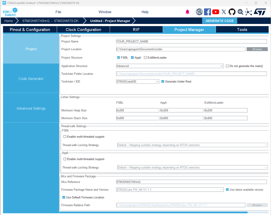Click Appli Minimum Stack Size field
Image resolution: width=271 pixels, height=215 pixels.
(182, 118)
